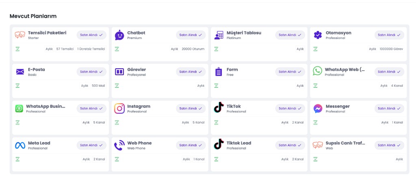Click green status icon in Temsilci Paketleri card

[x=17, y=49]
